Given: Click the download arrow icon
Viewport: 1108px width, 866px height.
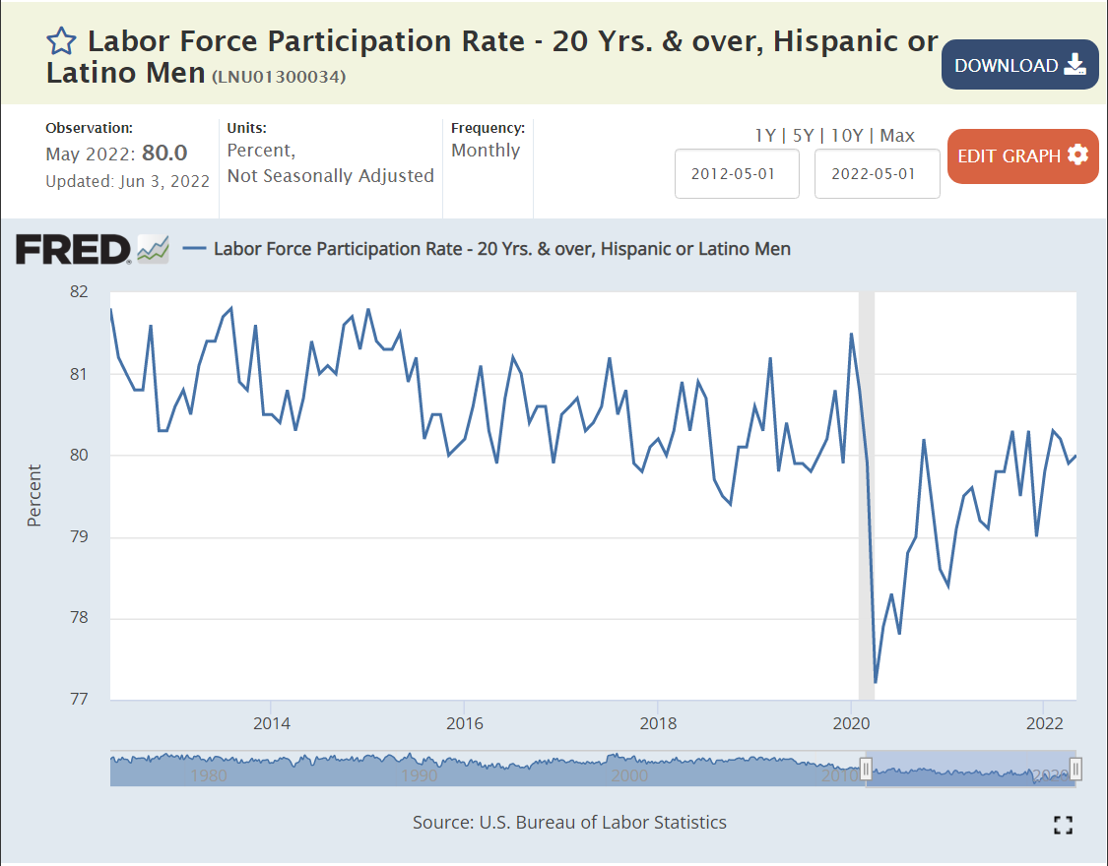Looking at the screenshot, I should point(1075,66).
